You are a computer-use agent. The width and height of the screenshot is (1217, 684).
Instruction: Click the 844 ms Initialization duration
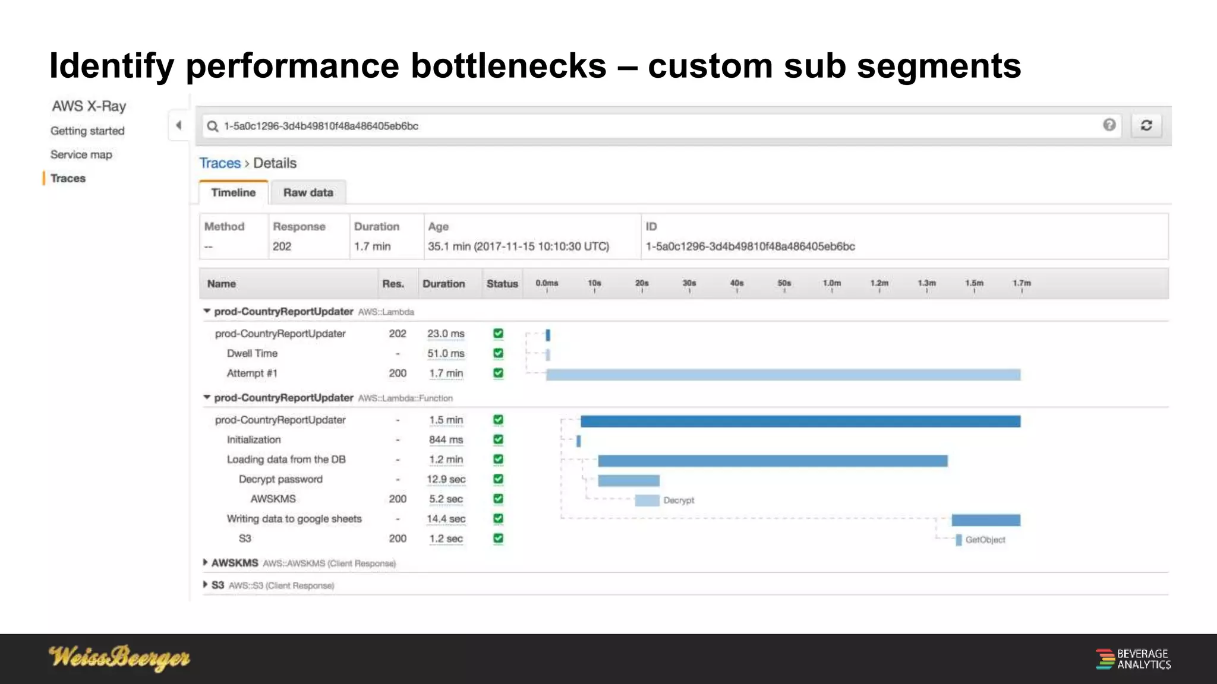pos(446,439)
